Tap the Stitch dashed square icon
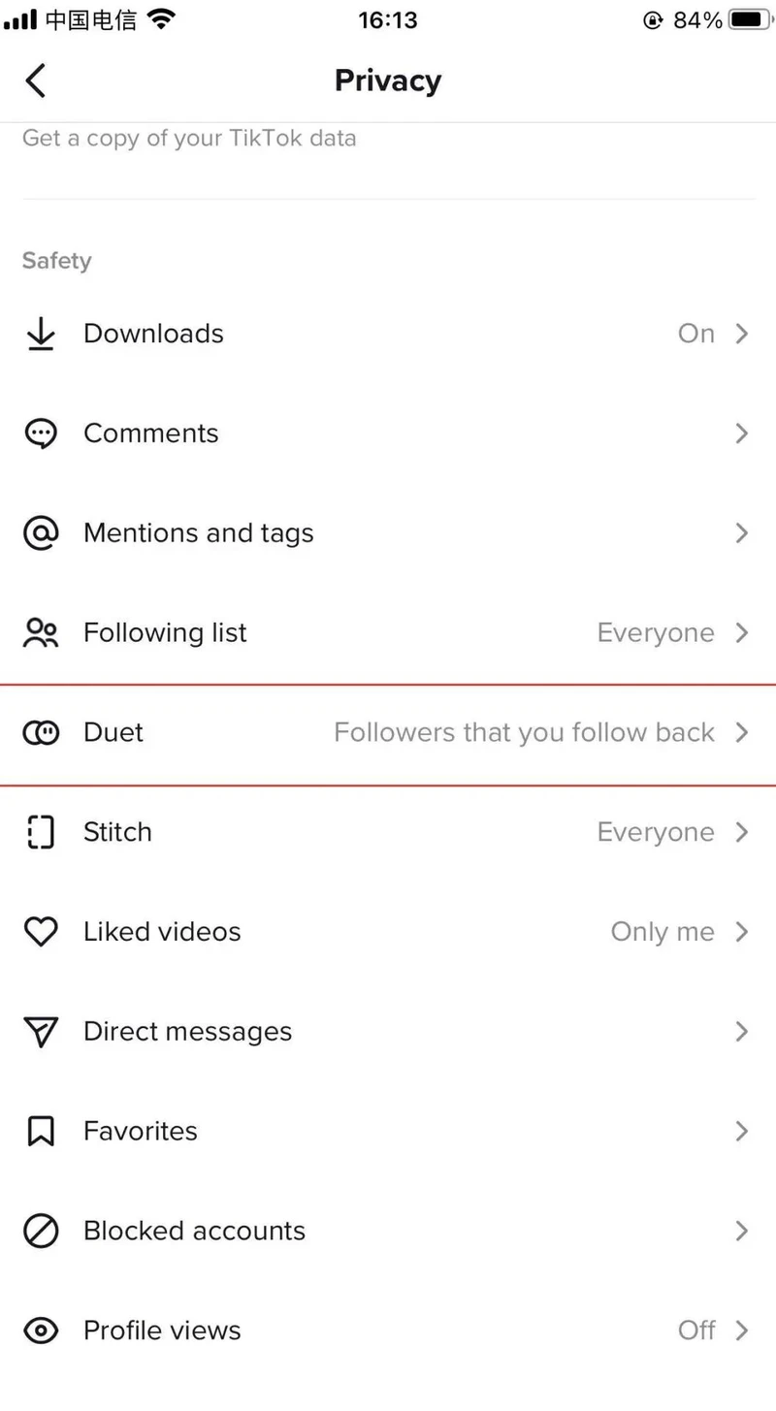The image size is (776, 1411). click(41, 832)
